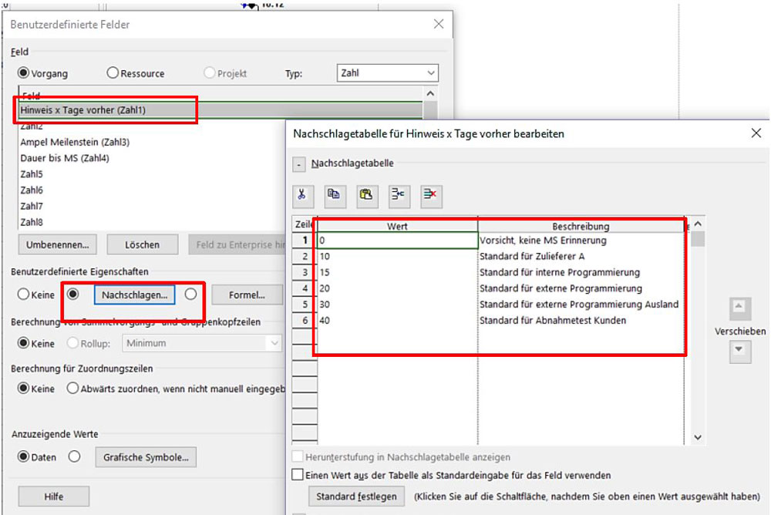Viewport: 771px width, 515px height.
Task: Click the Delete row icon
Action: tap(431, 195)
